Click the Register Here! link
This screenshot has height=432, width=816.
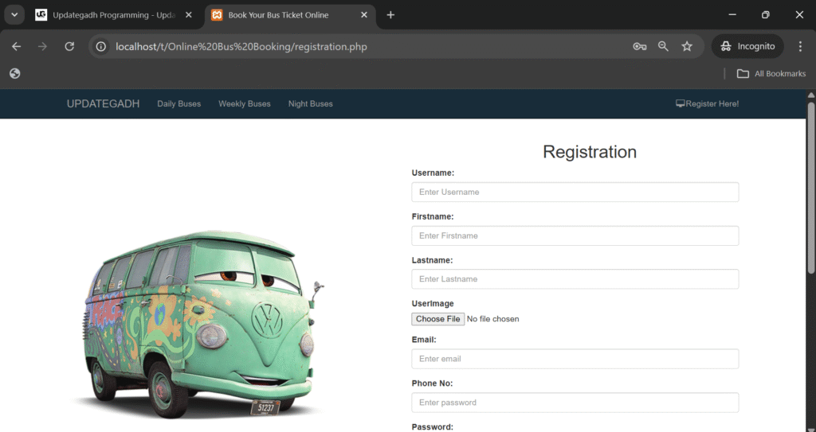[x=708, y=104]
